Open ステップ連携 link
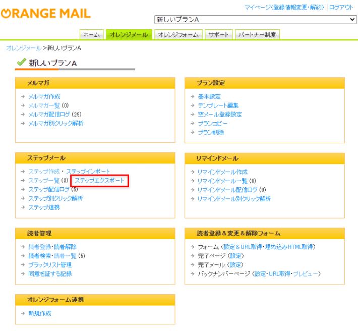358x331 pixels. point(44,207)
